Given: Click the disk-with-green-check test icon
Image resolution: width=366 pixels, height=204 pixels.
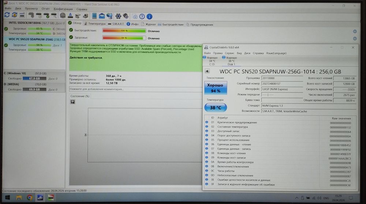Looking at the screenshot, I should [46, 16].
